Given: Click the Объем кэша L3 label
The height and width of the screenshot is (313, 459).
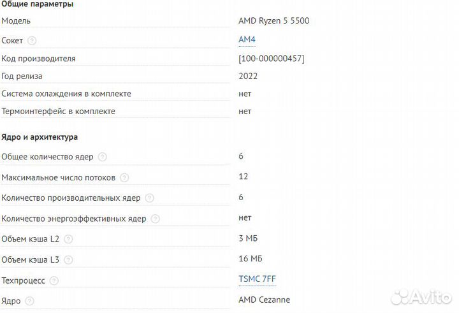Looking at the screenshot, I should coord(30,259).
